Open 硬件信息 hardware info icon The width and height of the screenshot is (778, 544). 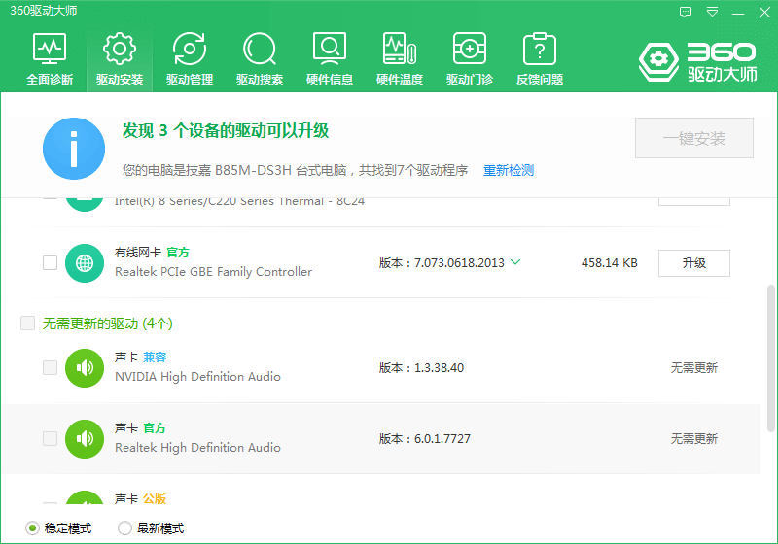[330, 58]
